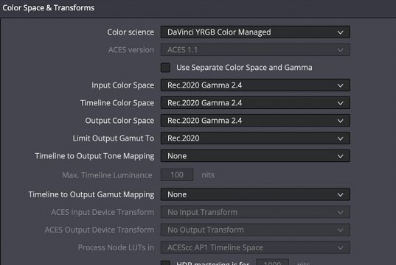The image size is (396, 265).
Task: Open the Color science dropdown
Action: (x=255, y=32)
